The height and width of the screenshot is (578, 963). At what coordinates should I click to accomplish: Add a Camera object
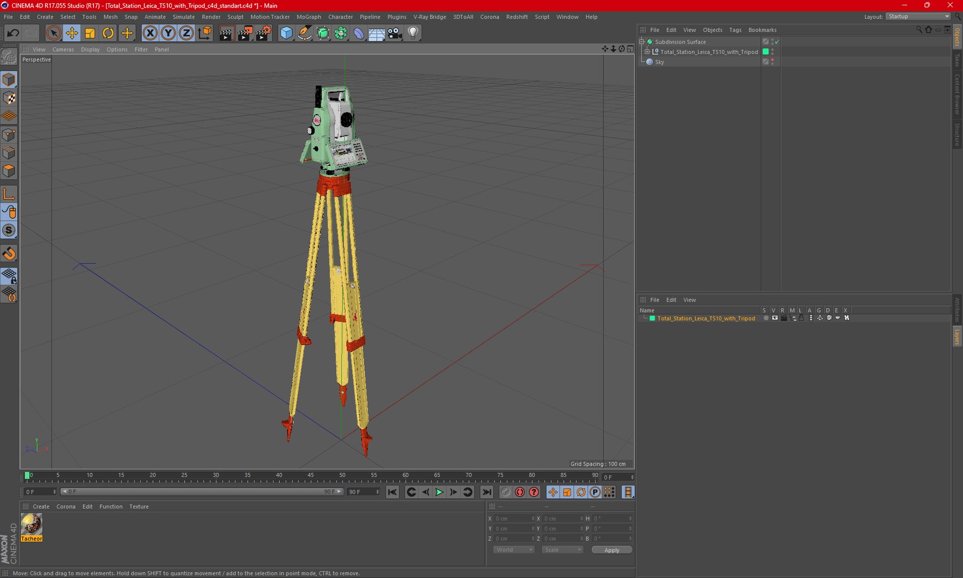click(x=395, y=33)
